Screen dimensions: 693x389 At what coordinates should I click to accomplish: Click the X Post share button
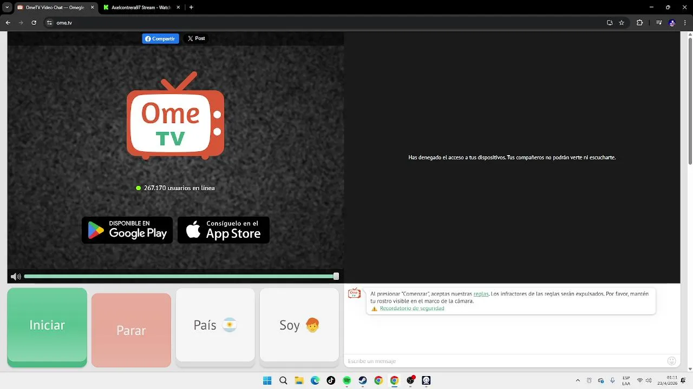click(196, 38)
